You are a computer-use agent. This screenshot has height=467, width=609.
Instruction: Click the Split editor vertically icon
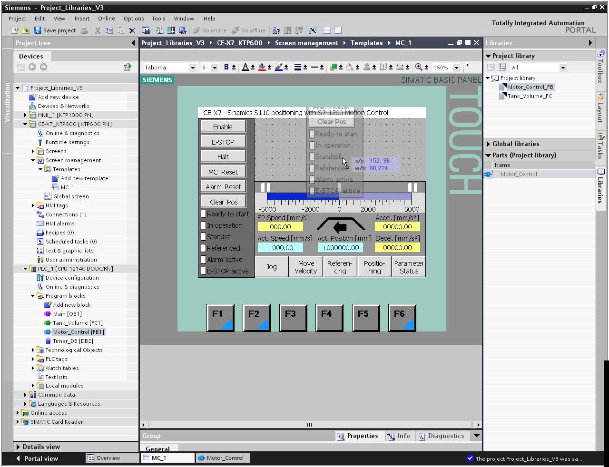pyautogui.click(x=338, y=30)
